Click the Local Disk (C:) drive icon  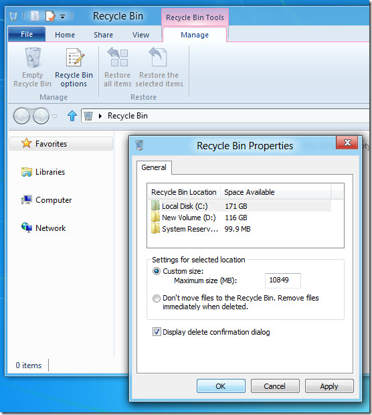coord(155,206)
